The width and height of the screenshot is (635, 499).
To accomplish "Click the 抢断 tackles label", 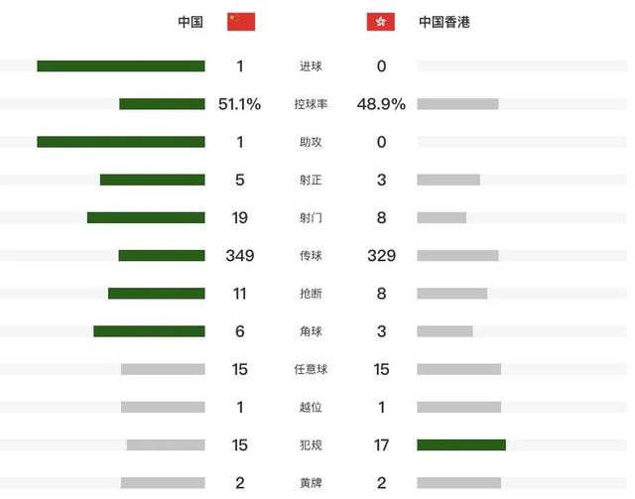I will [311, 294].
